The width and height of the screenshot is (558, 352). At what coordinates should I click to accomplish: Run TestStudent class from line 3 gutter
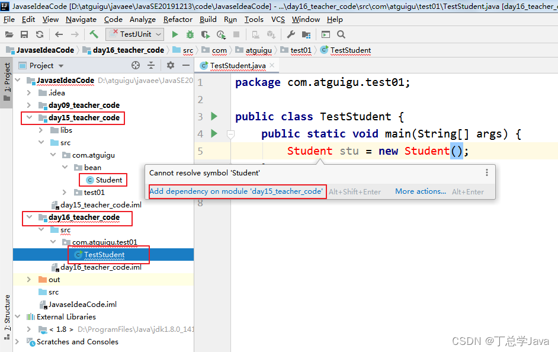click(214, 116)
